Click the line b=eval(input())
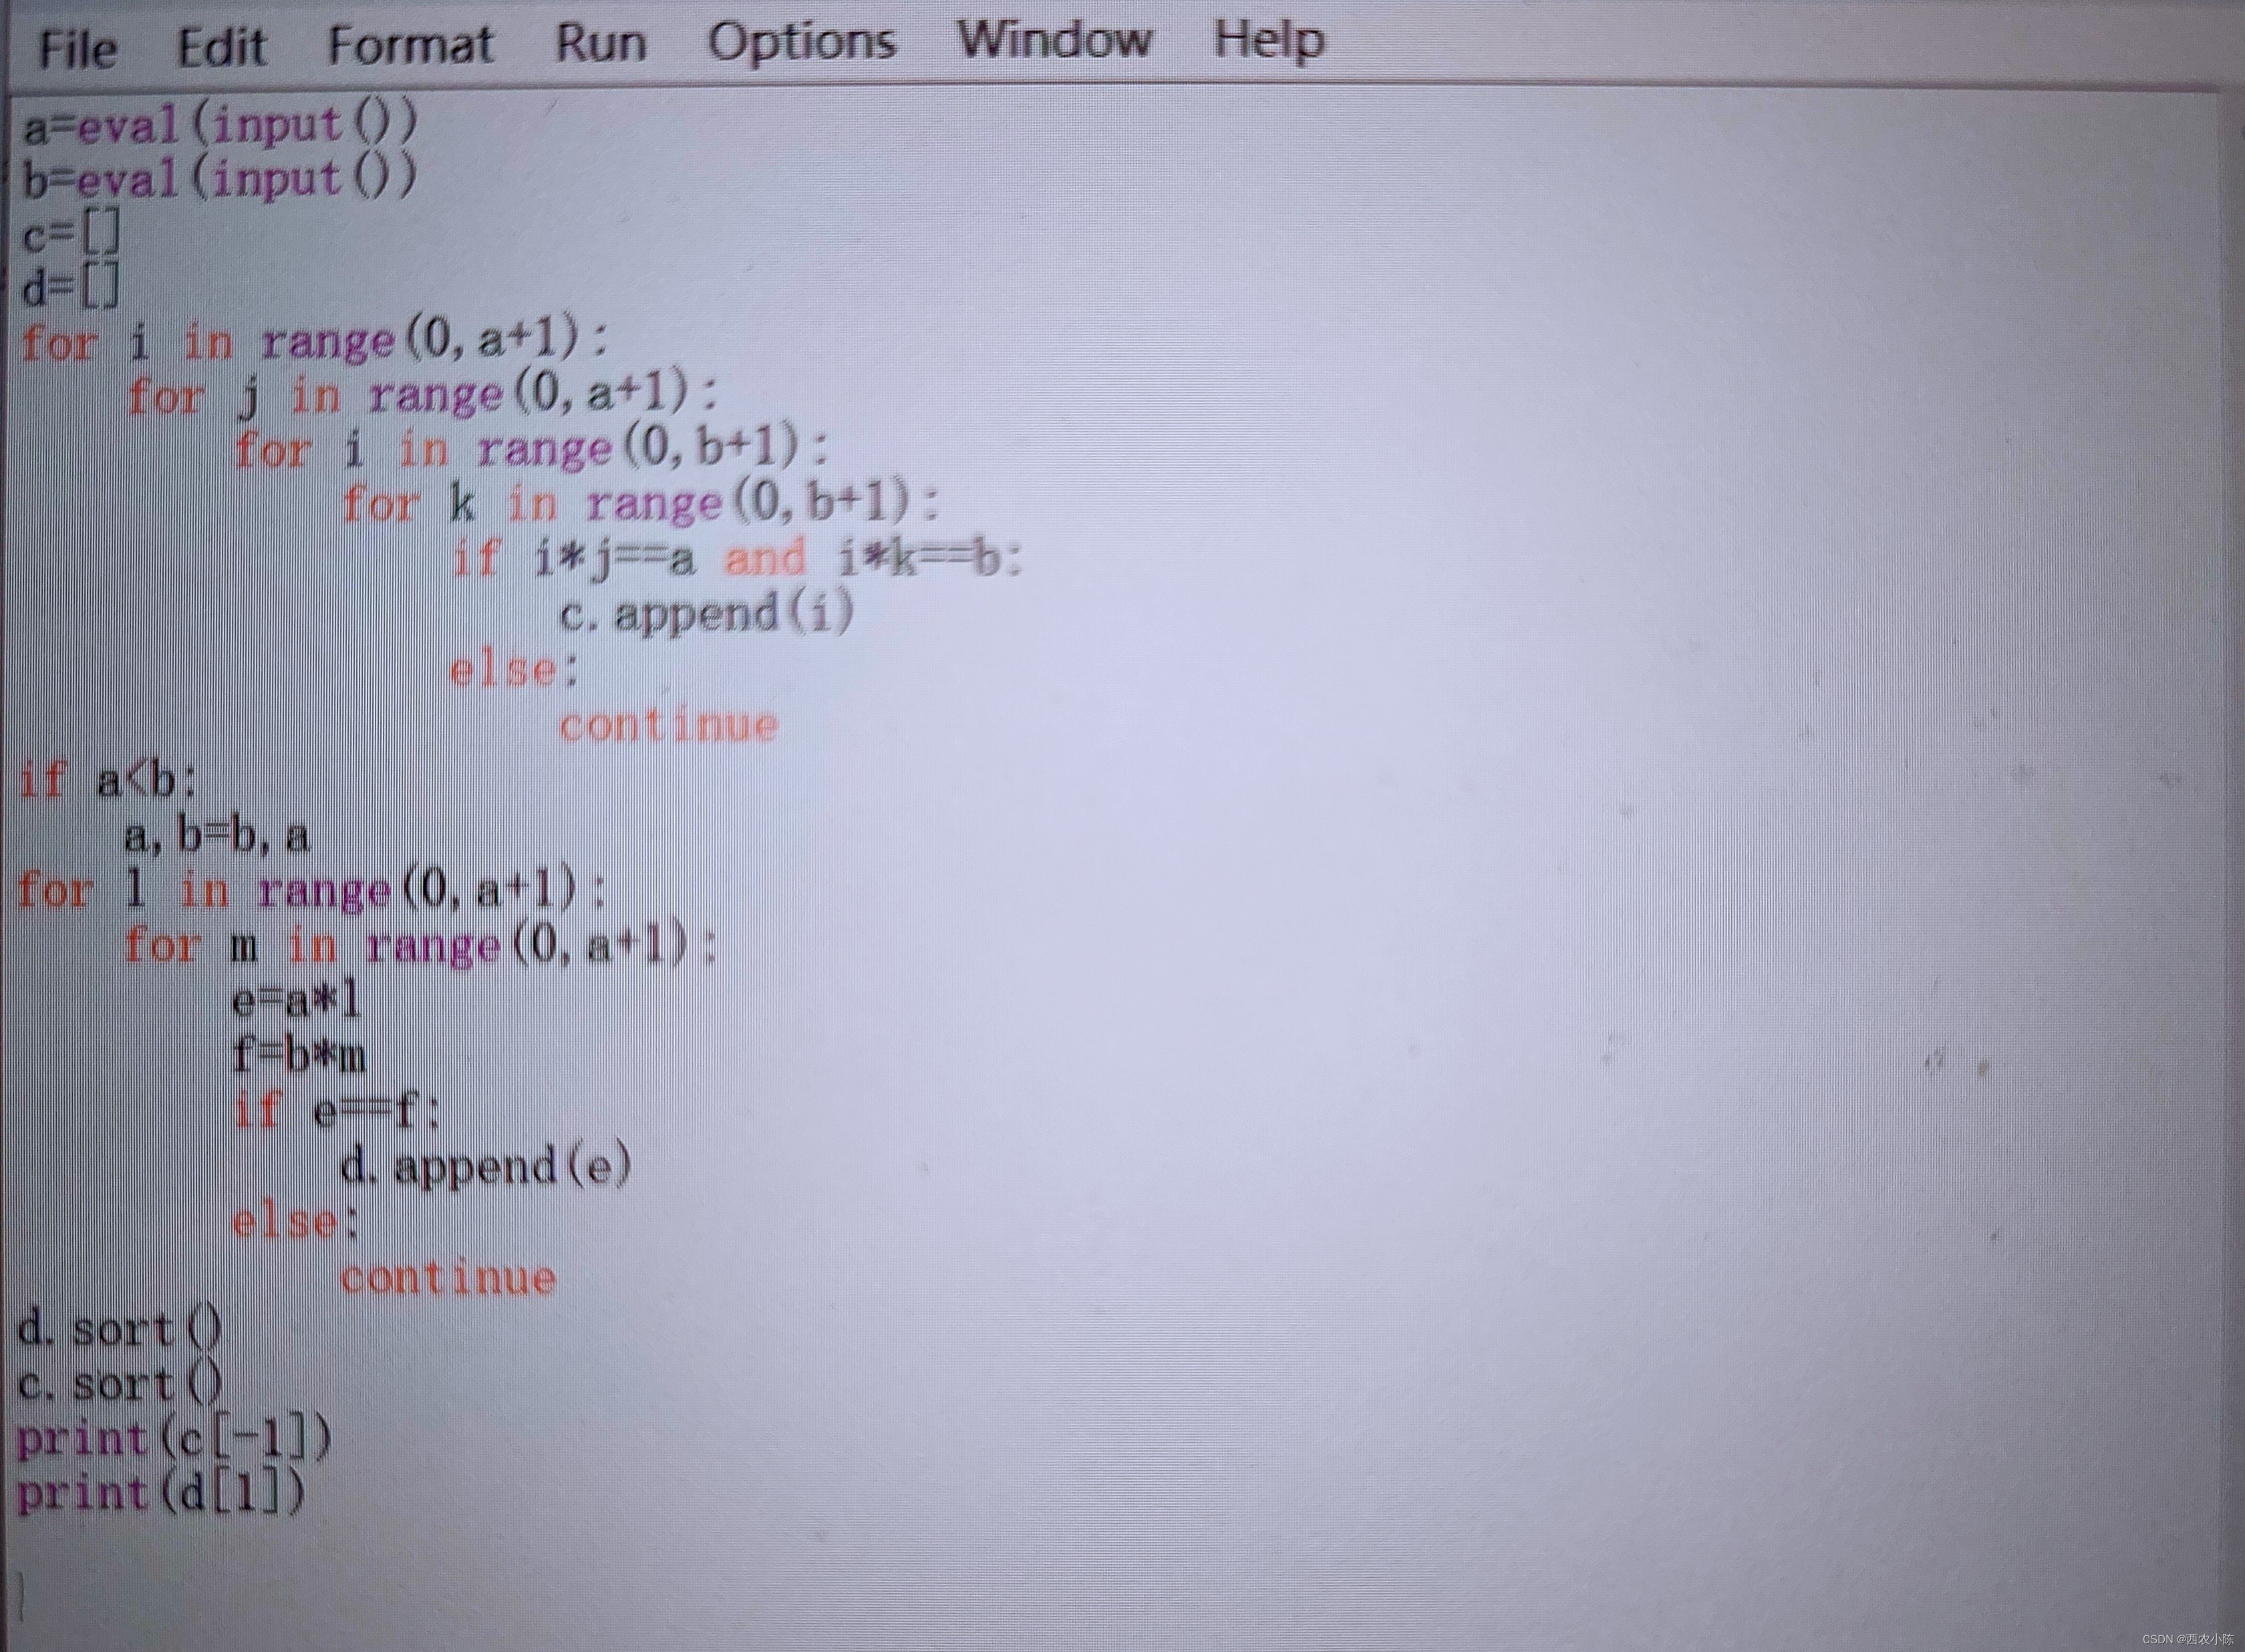Image resolution: width=2245 pixels, height=1652 pixels. 220,180
